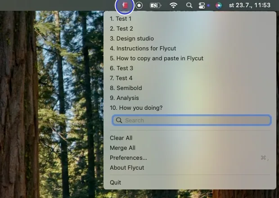The height and width of the screenshot is (198, 279).
Task: Choose the 'Semibold' clipping
Action: click(190, 88)
